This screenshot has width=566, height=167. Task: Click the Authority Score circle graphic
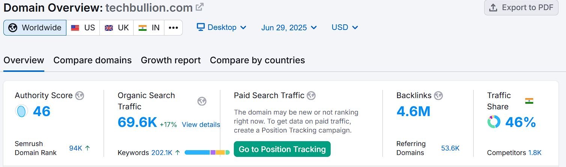[21, 111]
